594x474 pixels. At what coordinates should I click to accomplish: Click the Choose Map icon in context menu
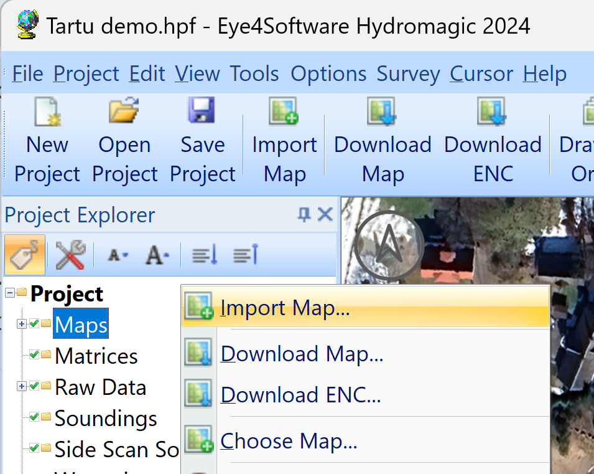point(198,440)
